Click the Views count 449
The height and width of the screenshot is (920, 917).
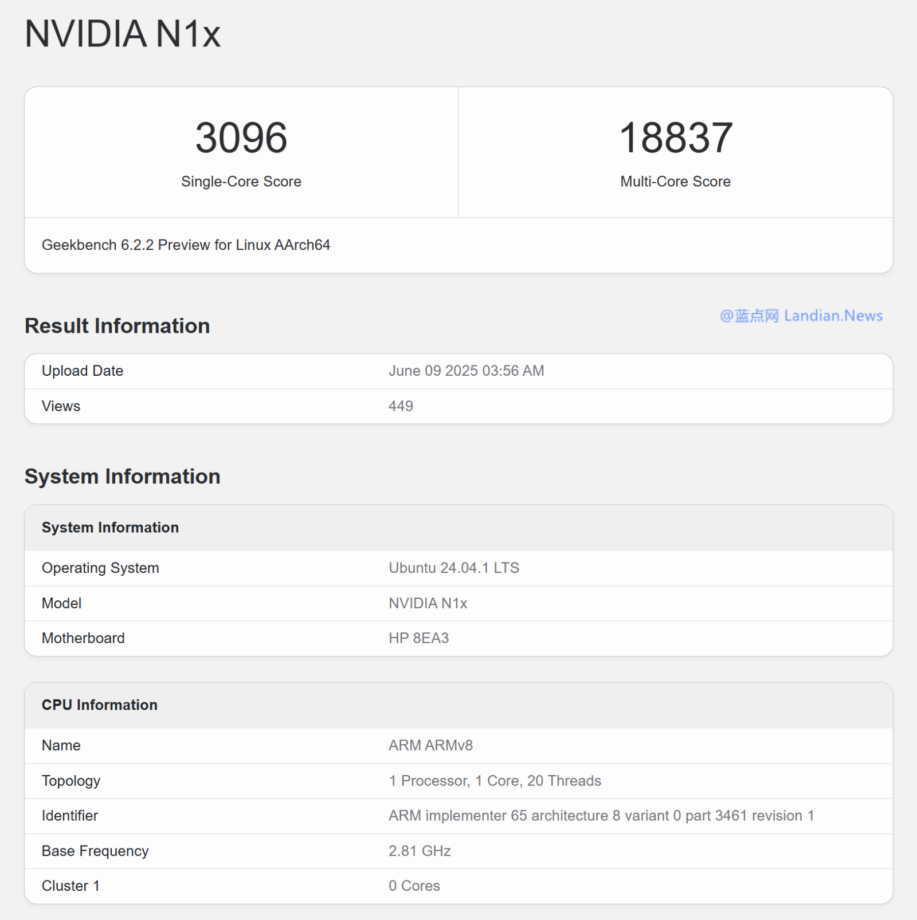[401, 406]
